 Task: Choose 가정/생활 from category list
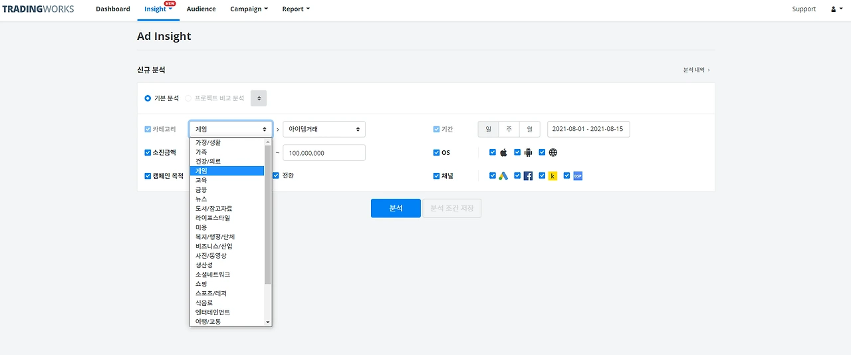(x=227, y=142)
